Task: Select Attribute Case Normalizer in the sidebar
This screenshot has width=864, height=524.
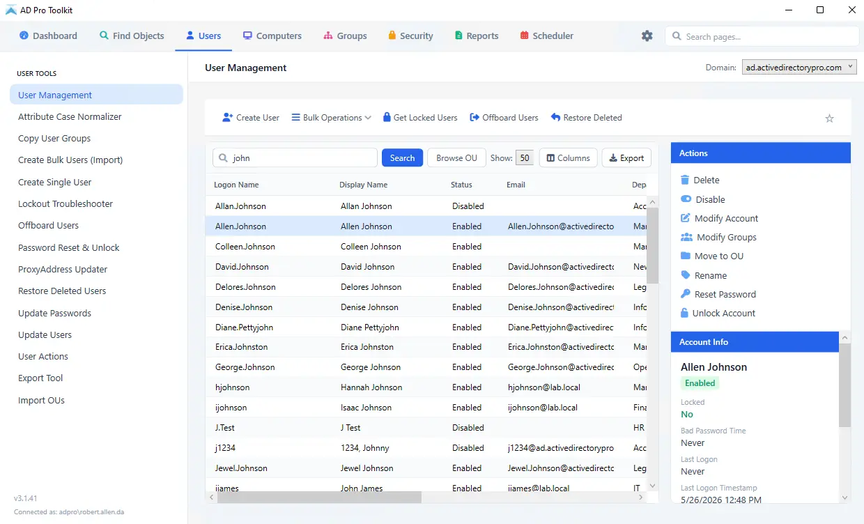Action: point(96,116)
